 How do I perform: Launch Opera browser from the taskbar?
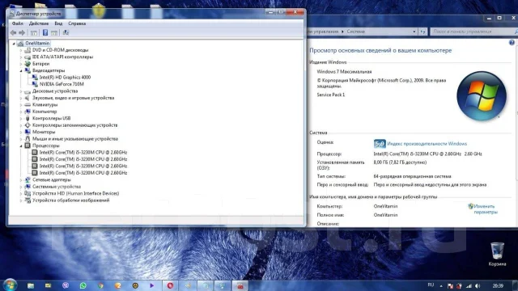pyautogui.click(x=170, y=285)
